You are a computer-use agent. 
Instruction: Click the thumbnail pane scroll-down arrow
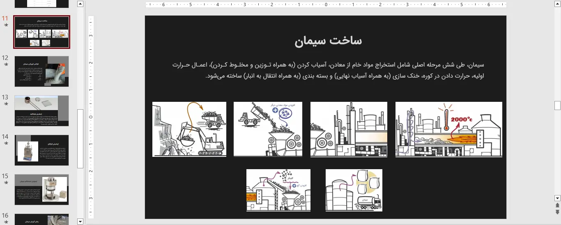pyautogui.click(x=80, y=221)
